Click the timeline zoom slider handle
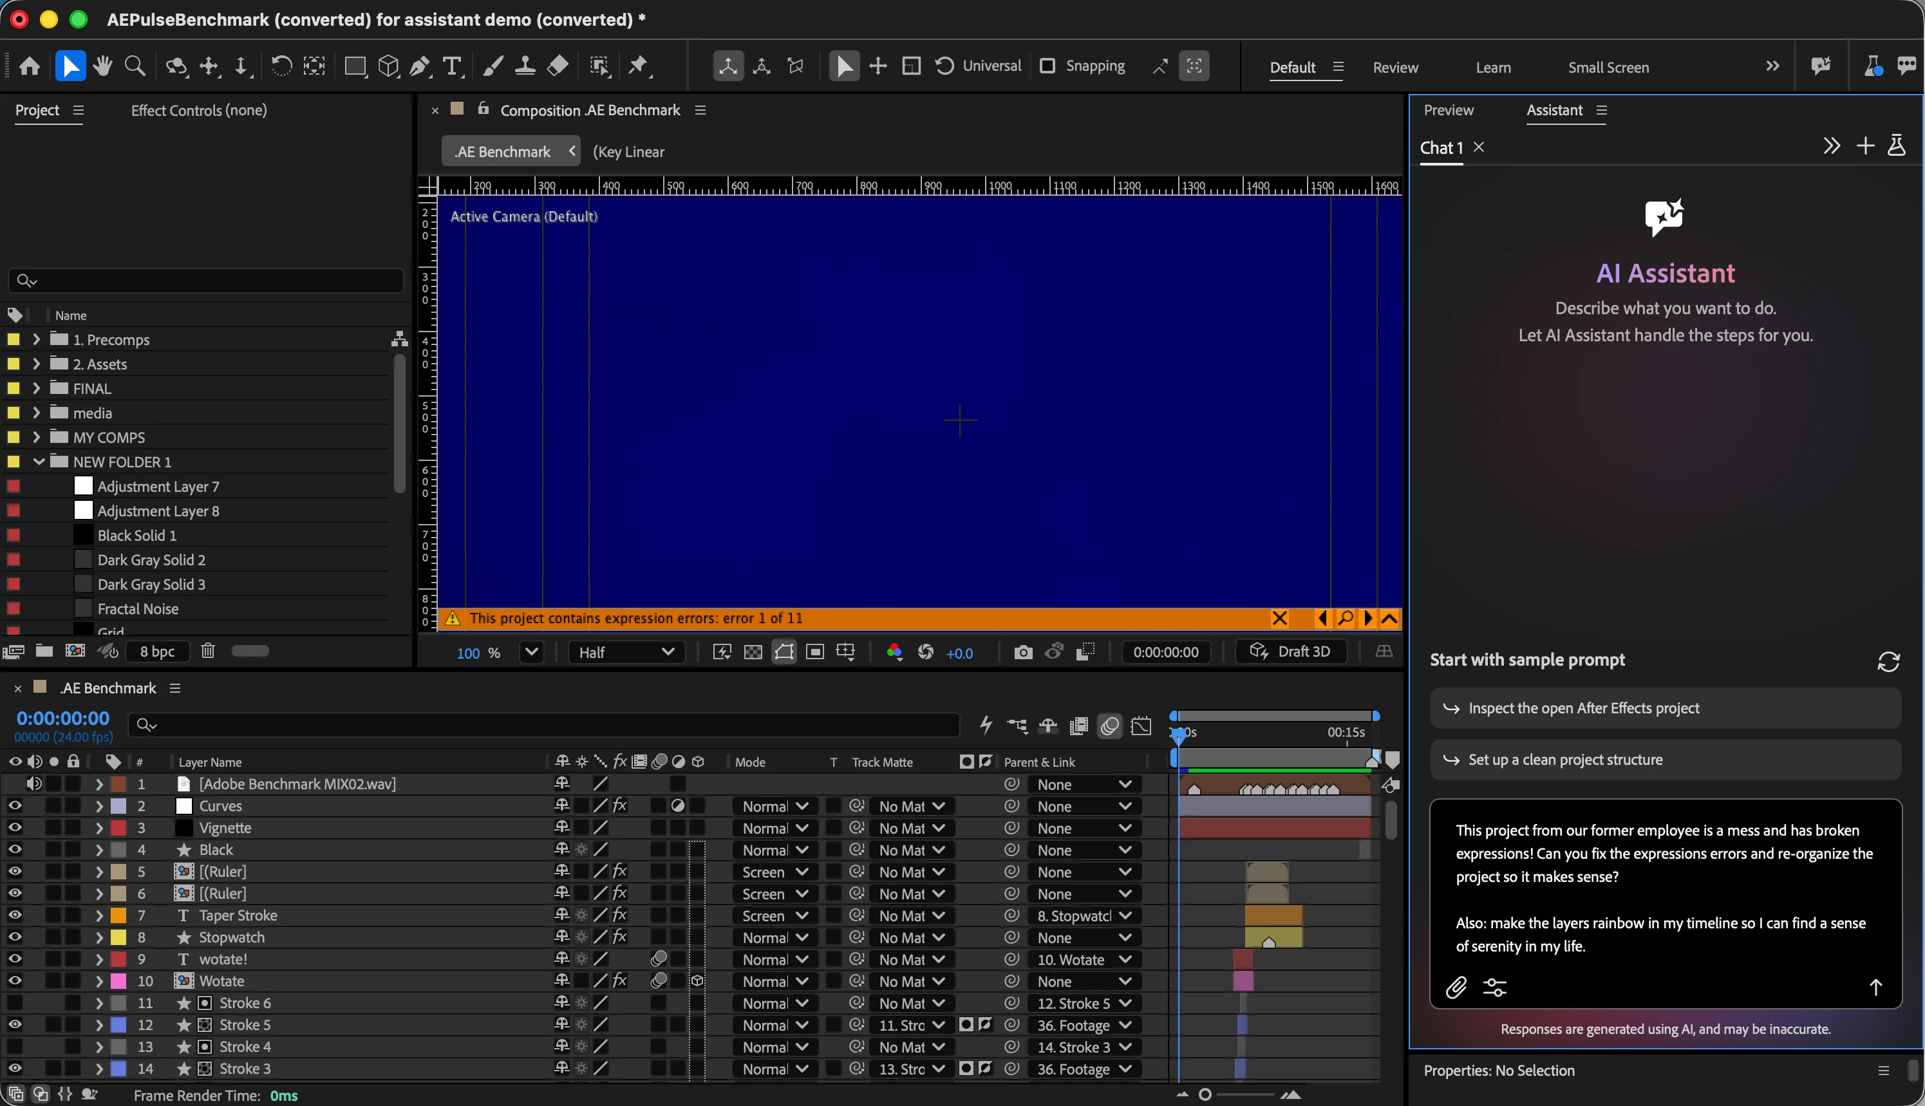This screenshot has width=1925, height=1106. tap(1205, 1094)
